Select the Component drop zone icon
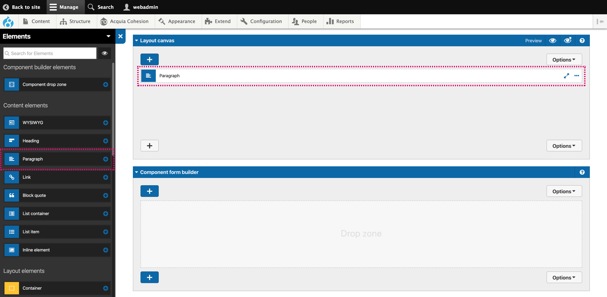607x297 pixels. (x=12, y=84)
